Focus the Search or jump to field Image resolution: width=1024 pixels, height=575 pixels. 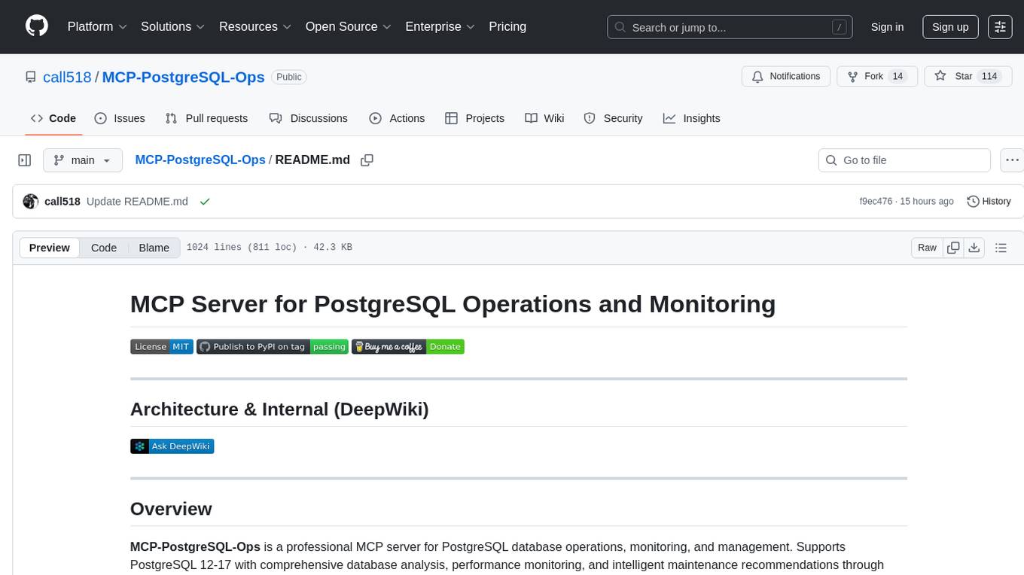(730, 27)
